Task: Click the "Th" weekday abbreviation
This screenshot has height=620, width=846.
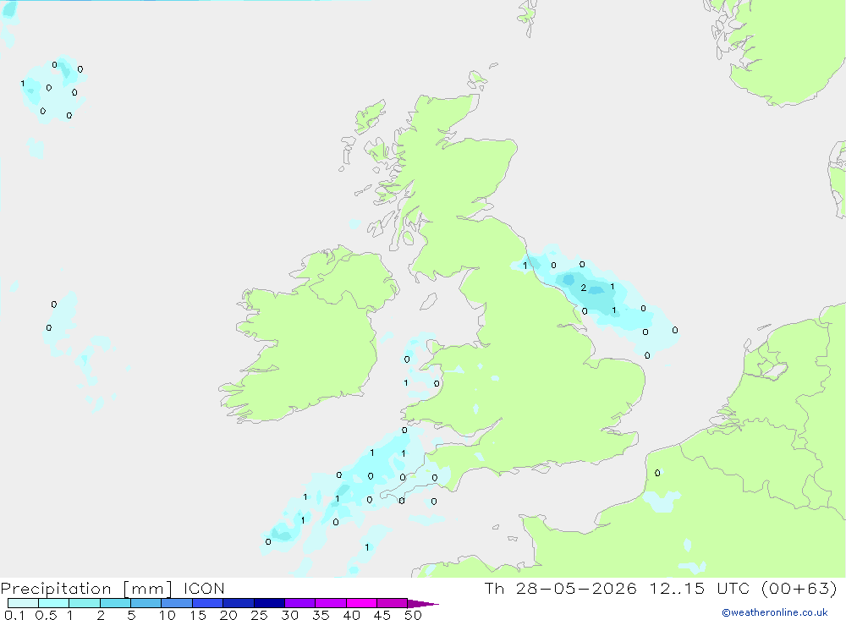Action: click(494, 588)
